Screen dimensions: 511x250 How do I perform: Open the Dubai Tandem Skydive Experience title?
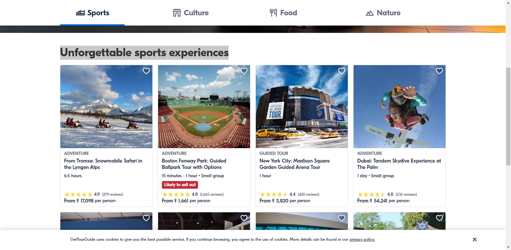click(399, 164)
